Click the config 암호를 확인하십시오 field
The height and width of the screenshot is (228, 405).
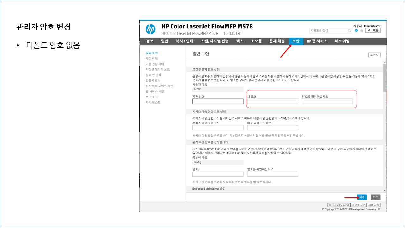(x=273, y=174)
